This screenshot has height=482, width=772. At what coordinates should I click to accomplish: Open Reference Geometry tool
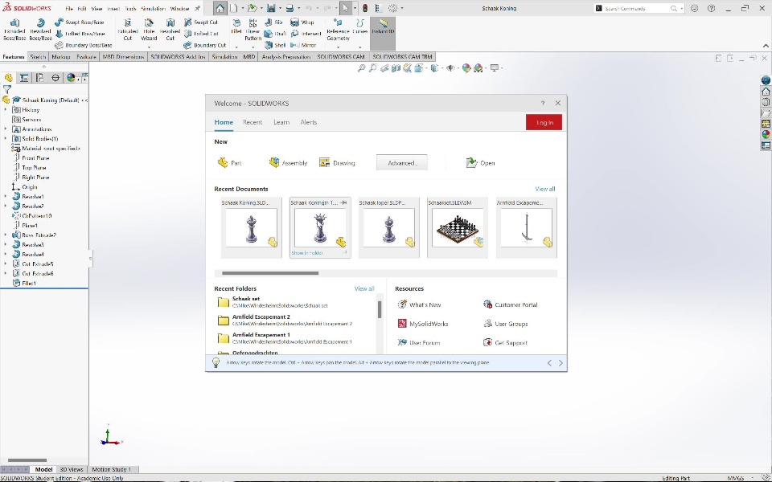(x=338, y=30)
